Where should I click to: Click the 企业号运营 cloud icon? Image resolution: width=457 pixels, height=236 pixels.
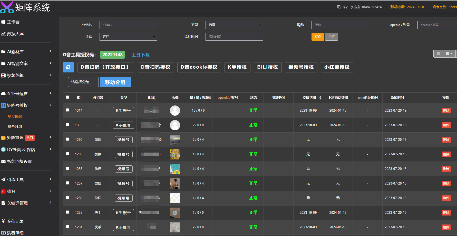(3, 93)
